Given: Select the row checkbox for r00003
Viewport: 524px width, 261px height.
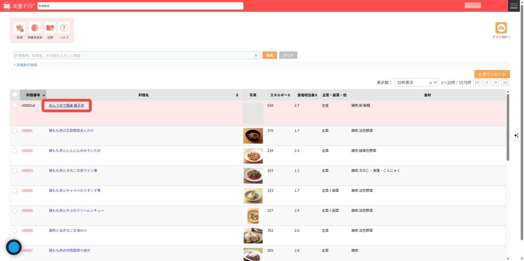Looking at the screenshot, I should click(x=15, y=171).
